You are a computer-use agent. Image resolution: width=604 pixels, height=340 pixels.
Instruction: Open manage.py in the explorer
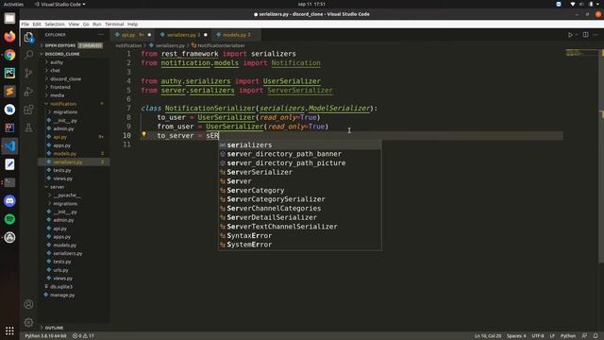pos(62,295)
